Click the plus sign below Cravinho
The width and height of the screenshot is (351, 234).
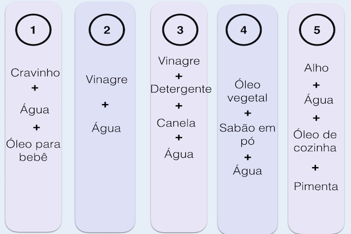35,88
